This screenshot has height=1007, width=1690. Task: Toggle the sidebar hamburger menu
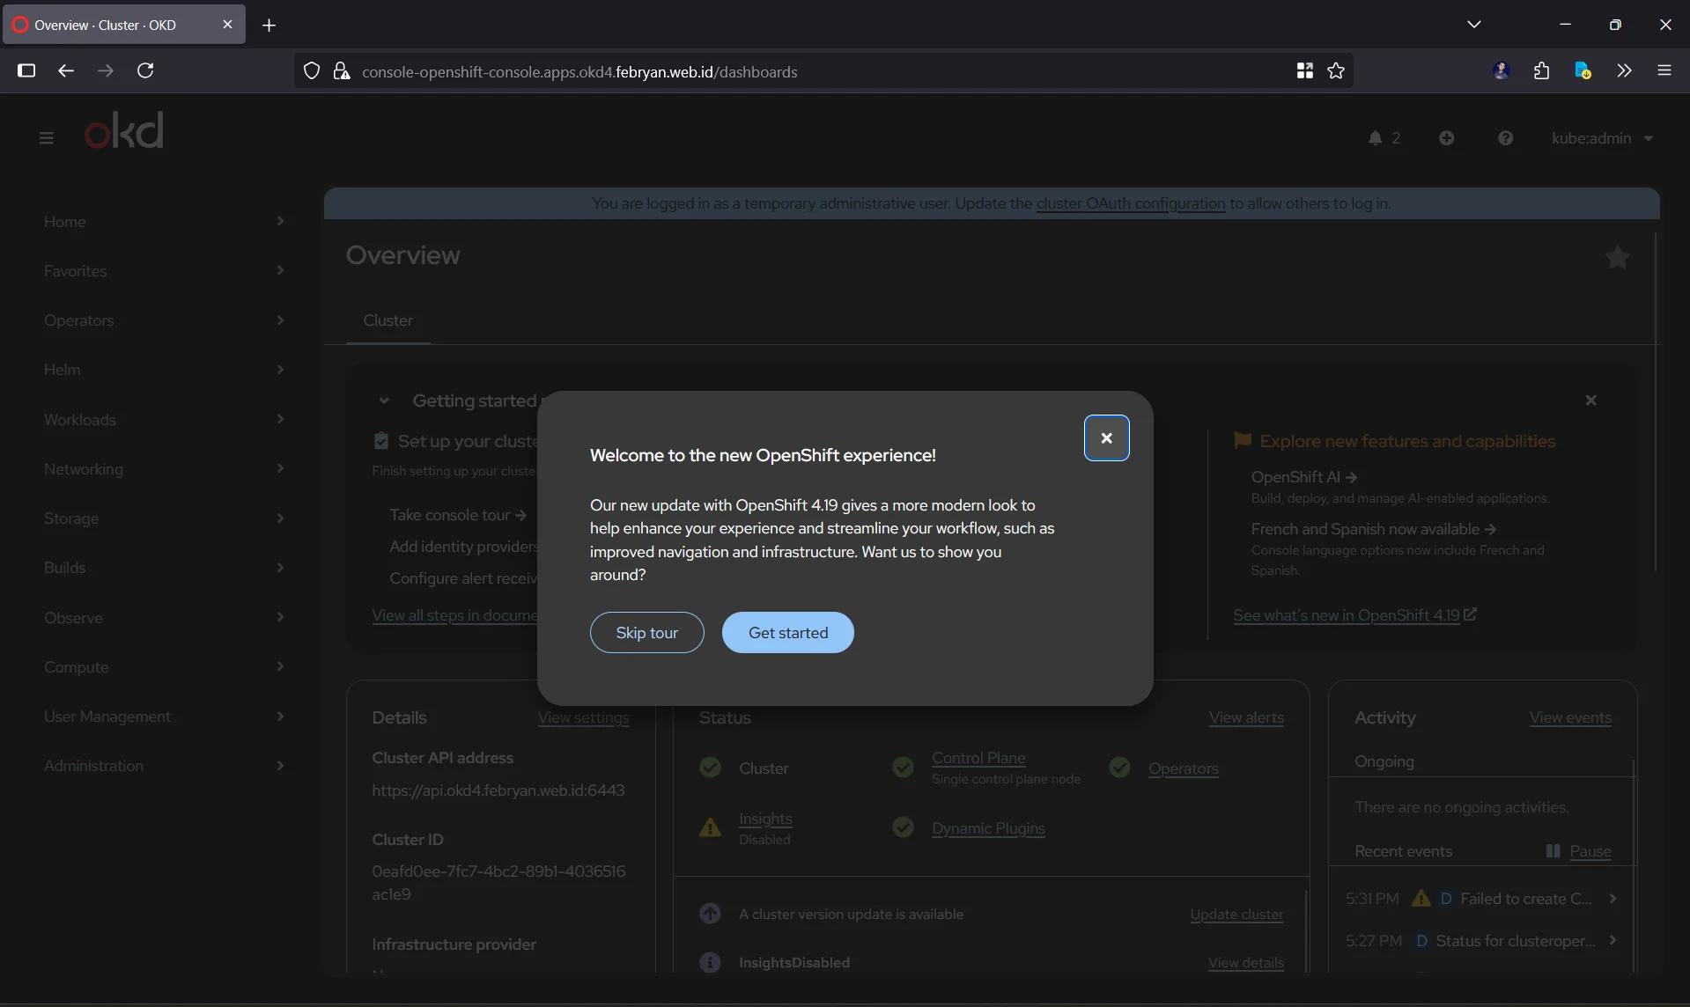point(47,138)
